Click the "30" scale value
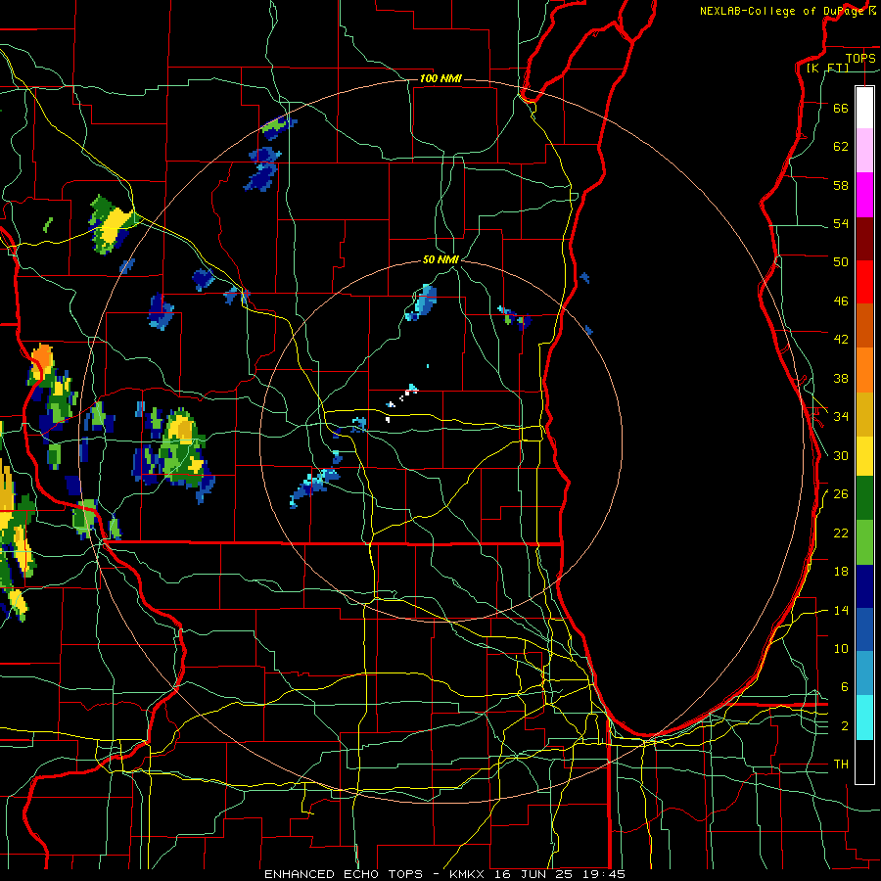Viewport: 881px width, 881px height. point(841,455)
